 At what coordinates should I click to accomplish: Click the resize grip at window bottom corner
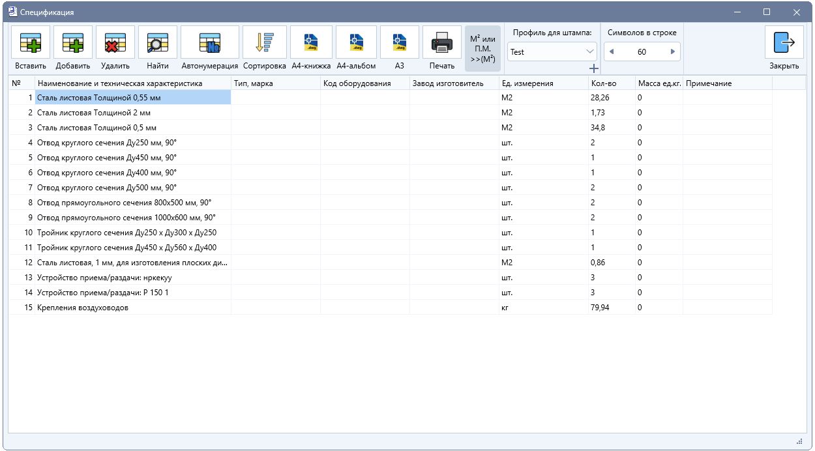[x=799, y=441]
